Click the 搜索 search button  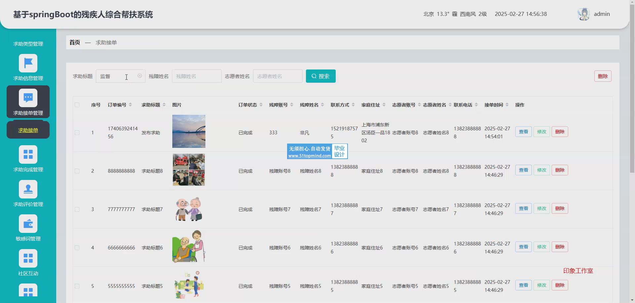click(x=320, y=76)
